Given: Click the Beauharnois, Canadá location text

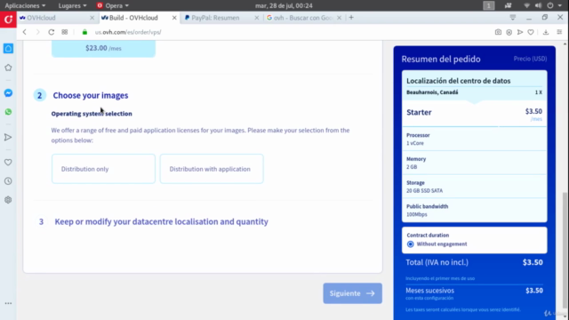Looking at the screenshot, I should (x=432, y=92).
